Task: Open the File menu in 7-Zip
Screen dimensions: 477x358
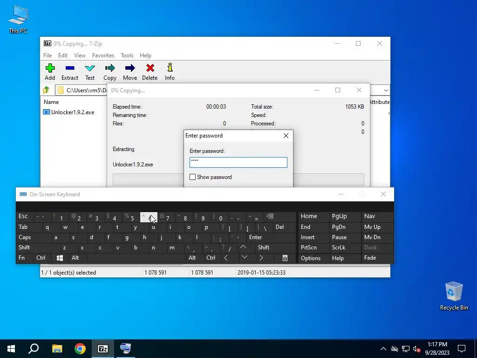Action: [x=48, y=55]
